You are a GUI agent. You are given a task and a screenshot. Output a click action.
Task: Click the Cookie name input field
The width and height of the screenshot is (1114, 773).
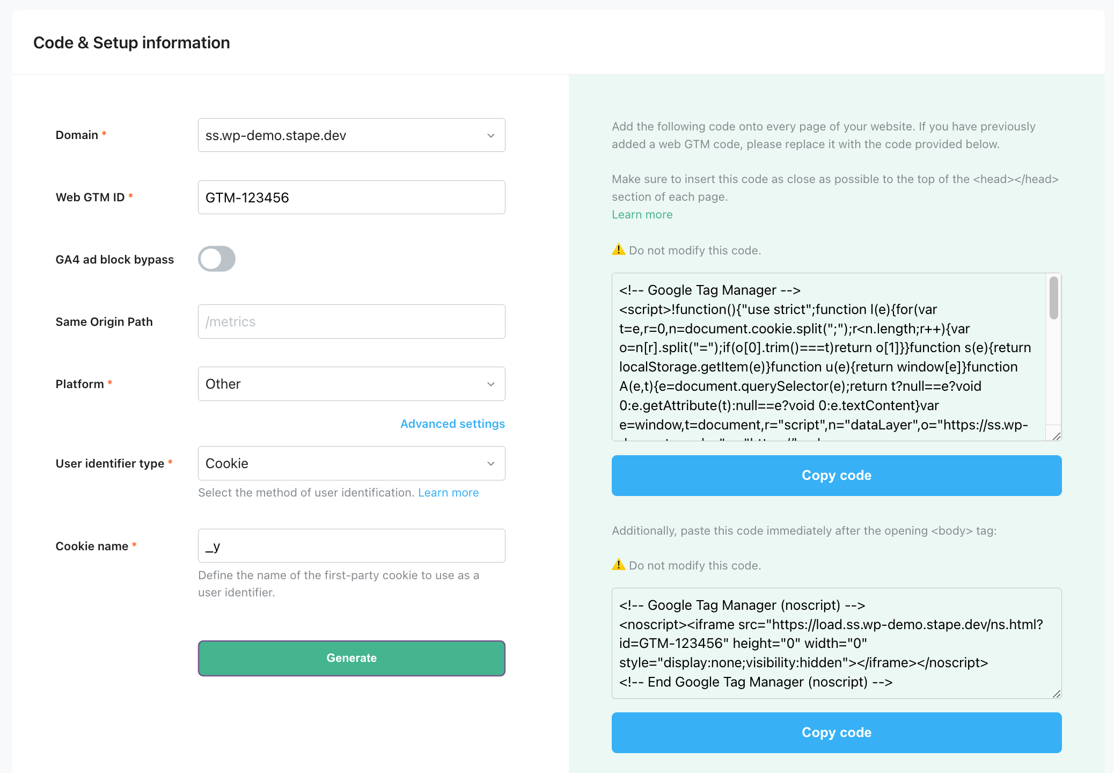351,545
